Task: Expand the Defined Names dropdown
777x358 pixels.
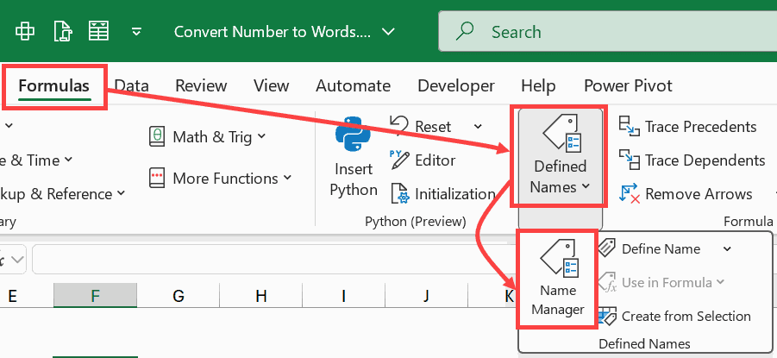Action: (560, 157)
